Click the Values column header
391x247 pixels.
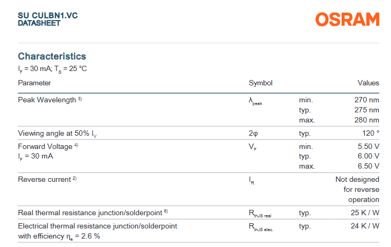coord(368,83)
